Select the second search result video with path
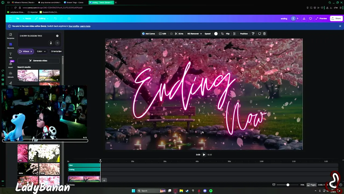Image resolution: width=344 pixels, height=194 pixels. point(49,75)
